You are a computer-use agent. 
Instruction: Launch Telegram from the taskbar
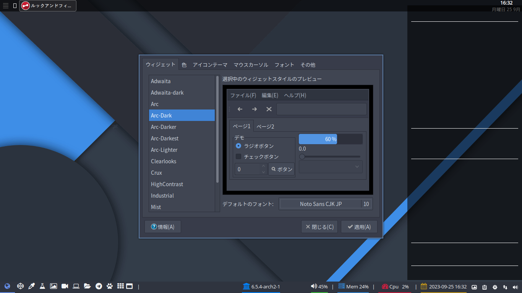[99, 286]
